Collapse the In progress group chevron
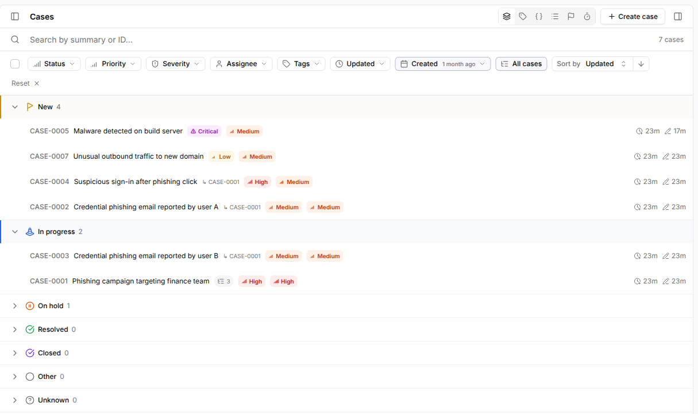 tap(15, 232)
